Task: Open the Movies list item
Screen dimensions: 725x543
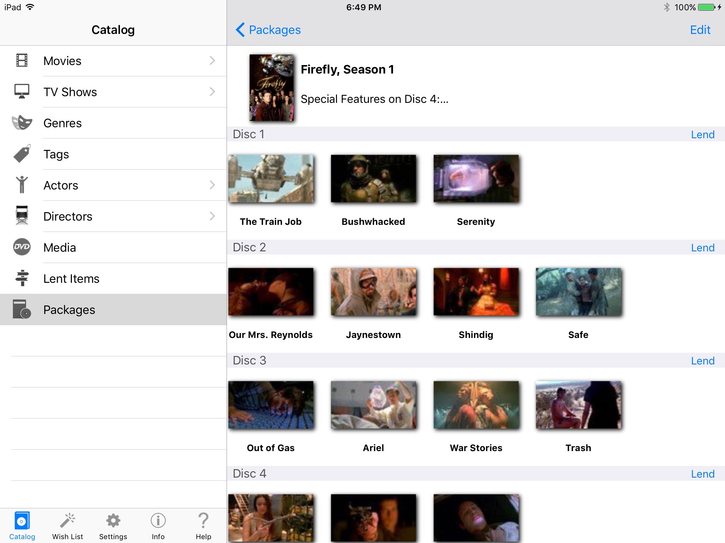Action: pos(113,61)
